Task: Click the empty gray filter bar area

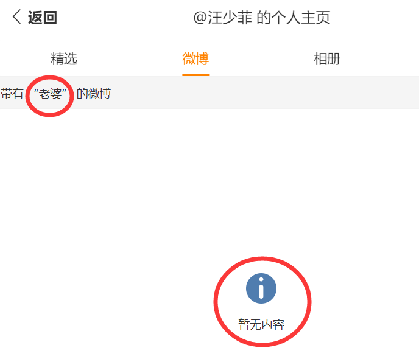Action: click(x=264, y=92)
